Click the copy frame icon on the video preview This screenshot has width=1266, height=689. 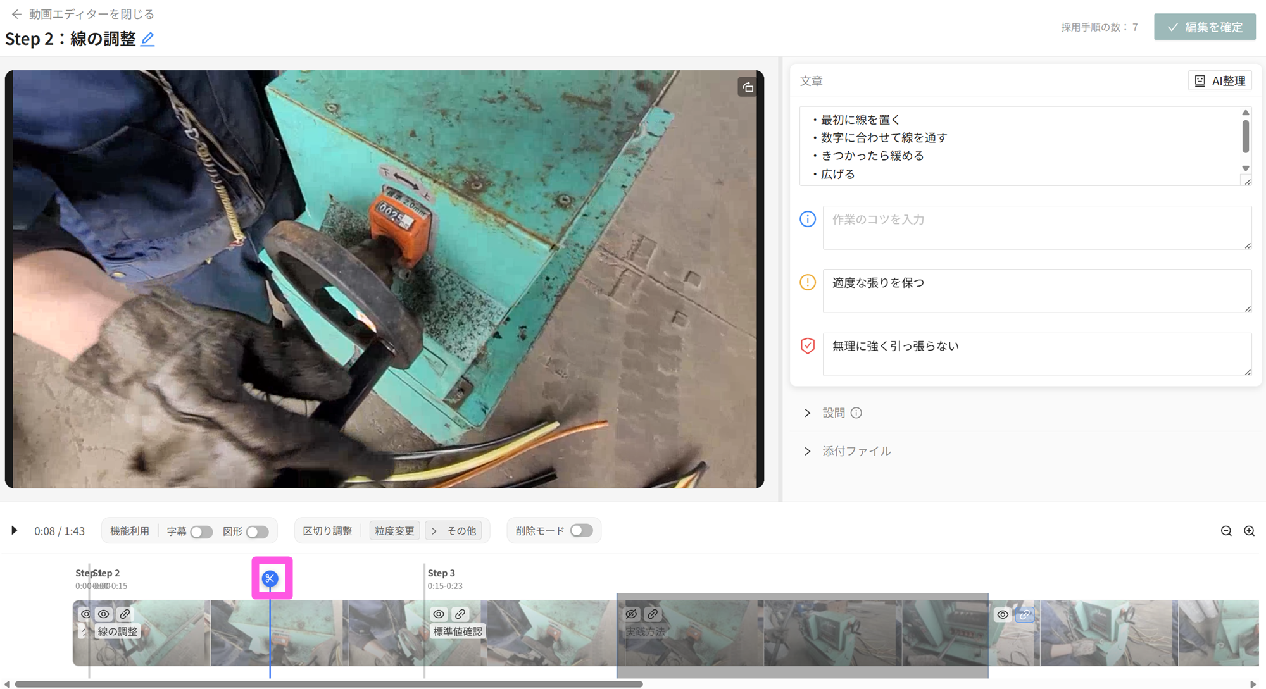(748, 87)
